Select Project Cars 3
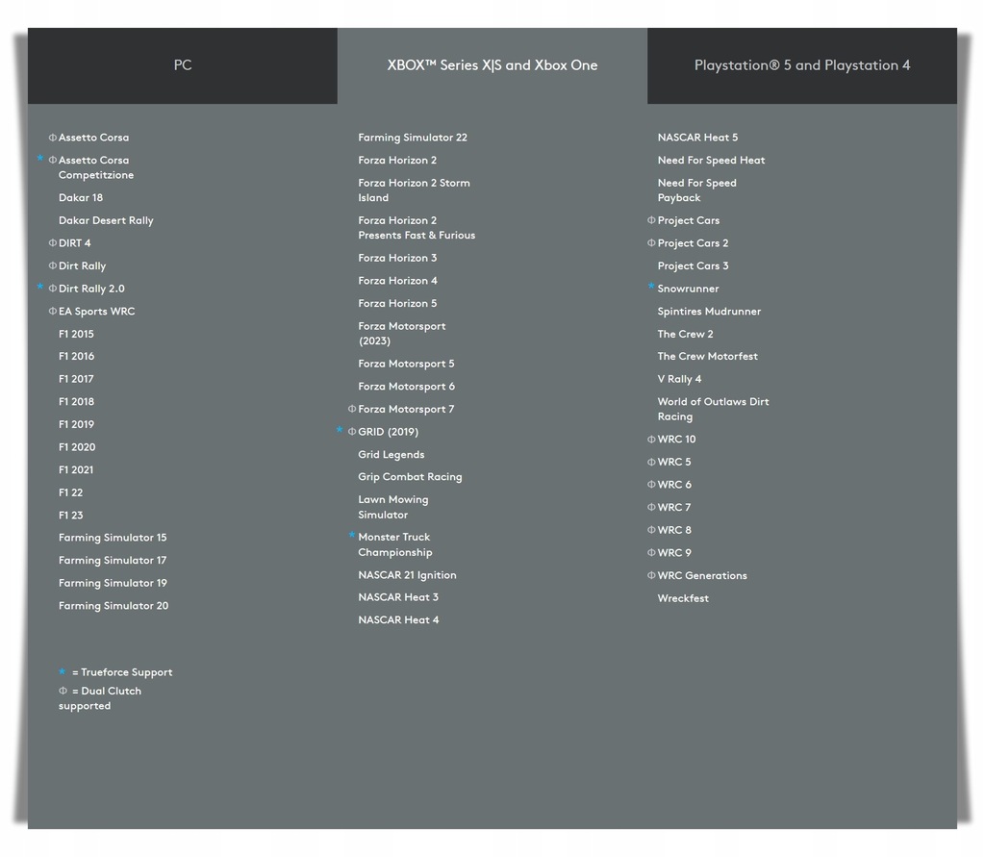The image size is (985, 857). 693,265
